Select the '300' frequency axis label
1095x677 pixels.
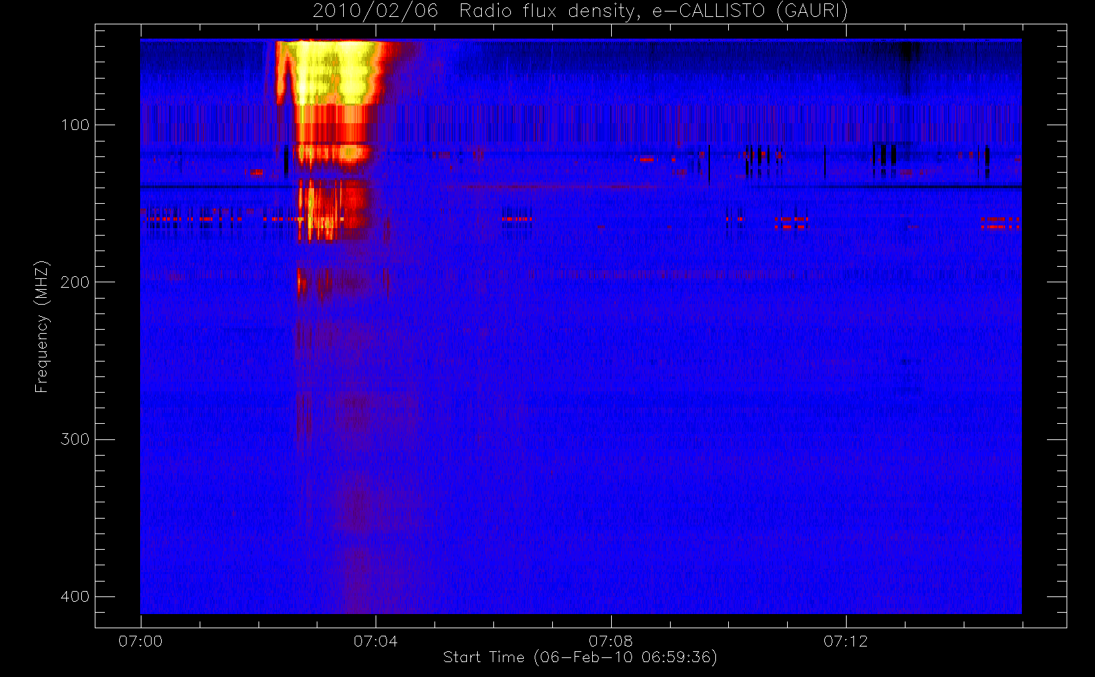[x=74, y=439]
